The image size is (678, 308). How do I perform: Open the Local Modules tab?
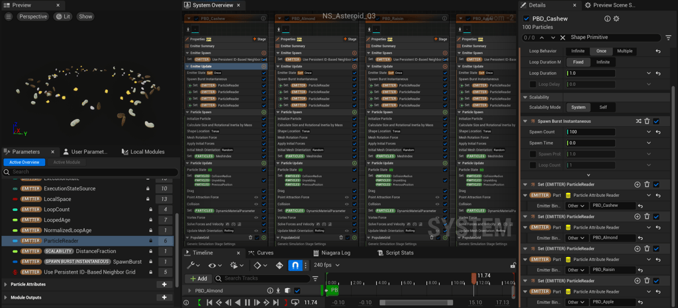point(143,152)
